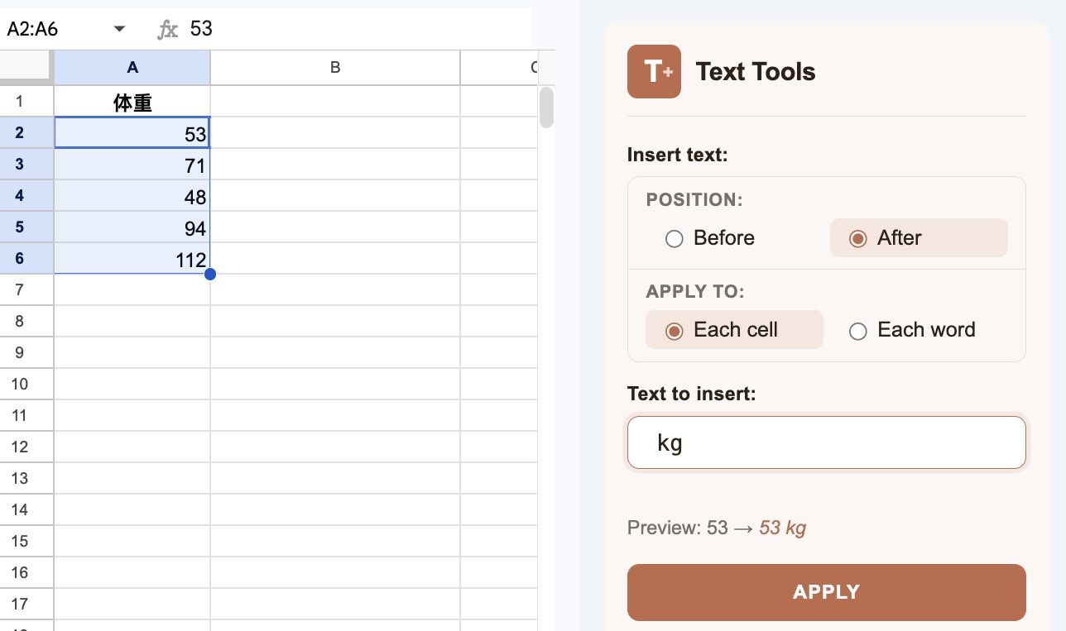Click the Text Tools logo icon
Image resolution: width=1066 pixels, height=631 pixels.
(654, 71)
